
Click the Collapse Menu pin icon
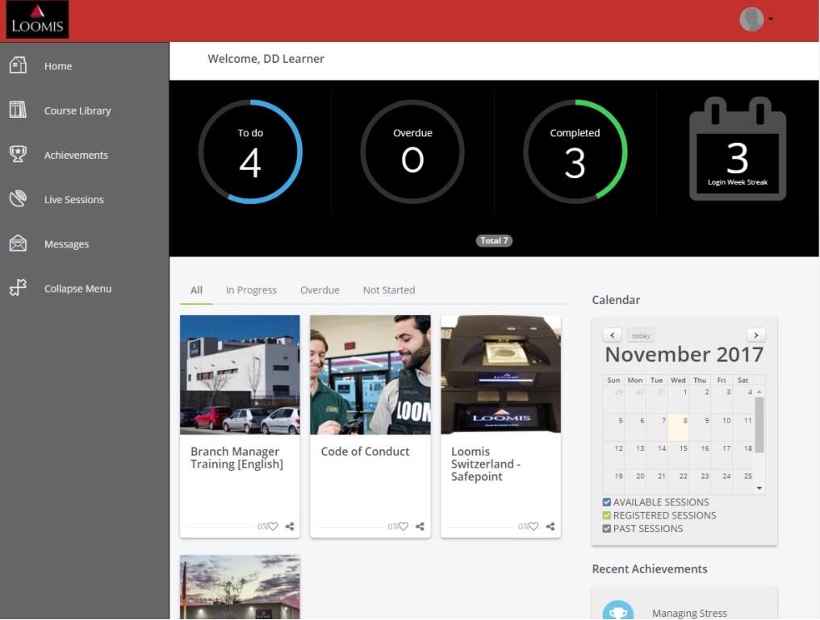click(18, 288)
